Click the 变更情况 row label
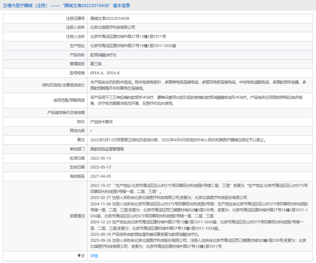The height and width of the screenshot is (263, 316). click(77, 216)
